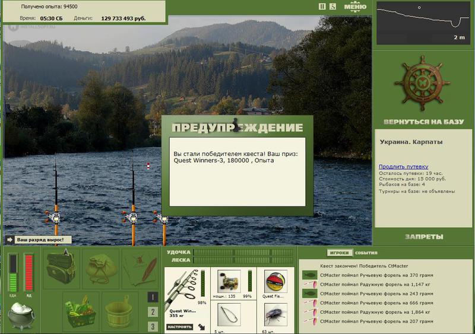Click the НАСТРОИТЬ button
Image resolution: width=475 pixels, height=334 pixels.
[x=180, y=327]
